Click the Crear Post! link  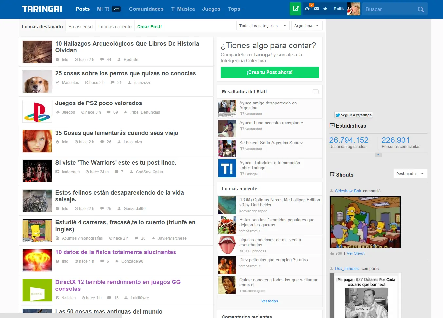coord(149,27)
